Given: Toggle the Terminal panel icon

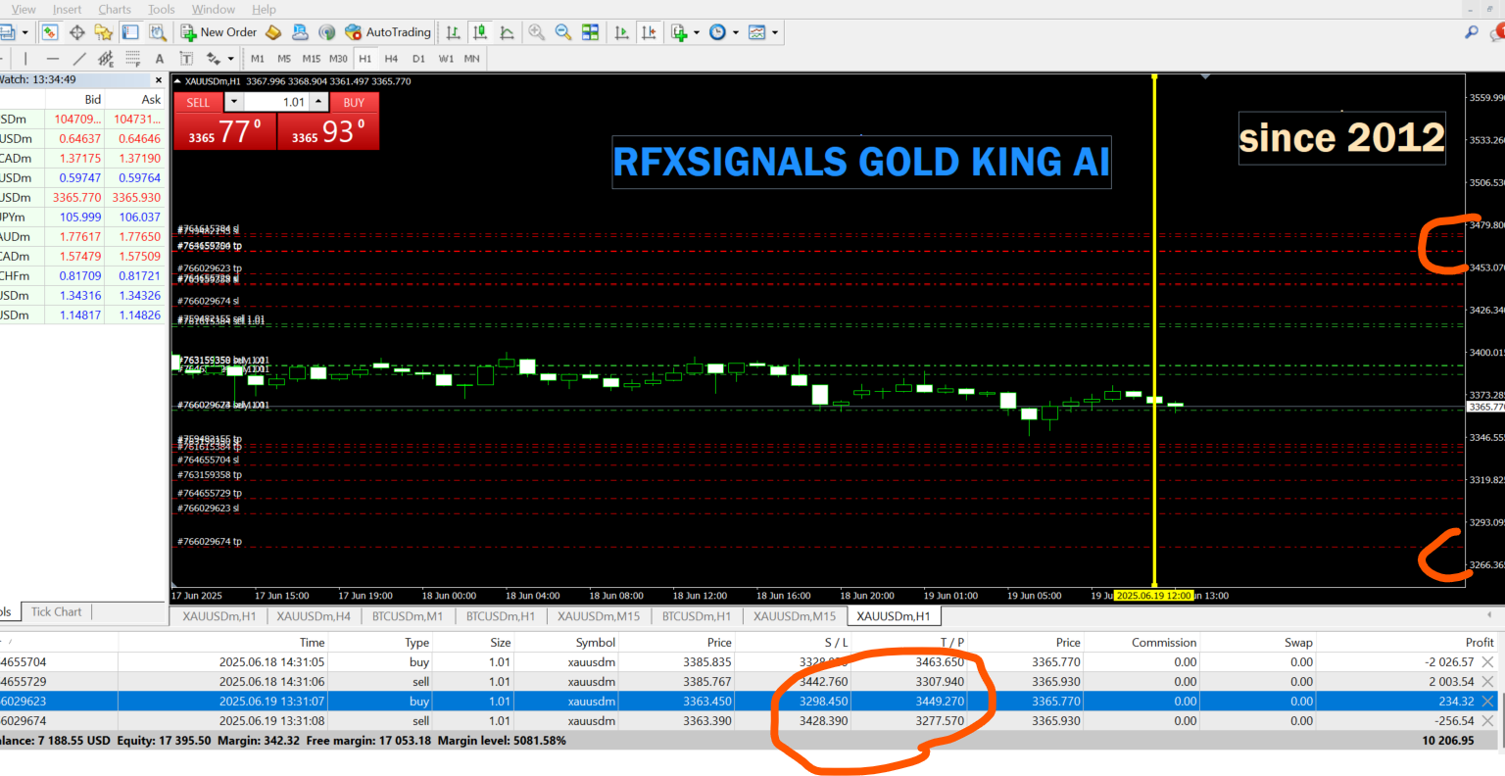Looking at the screenshot, I should (130, 32).
